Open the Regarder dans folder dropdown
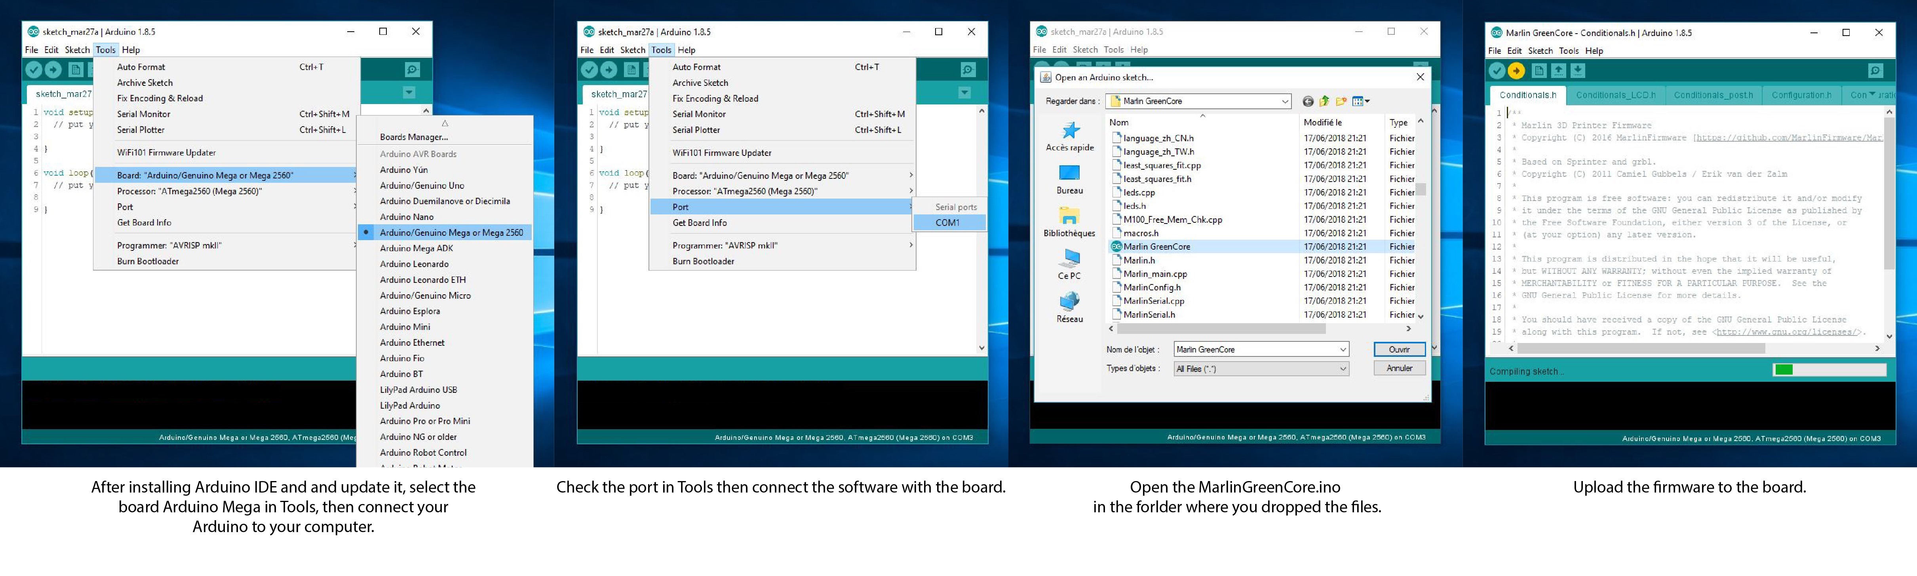The height and width of the screenshot is (576, 1917). (x=1284, y=101)
